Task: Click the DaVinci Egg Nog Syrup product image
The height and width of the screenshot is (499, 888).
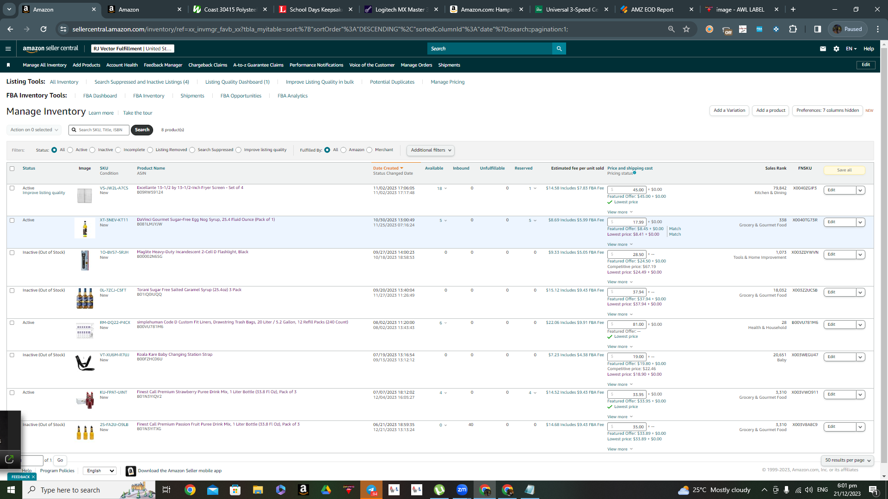Action: pos(85,228)
